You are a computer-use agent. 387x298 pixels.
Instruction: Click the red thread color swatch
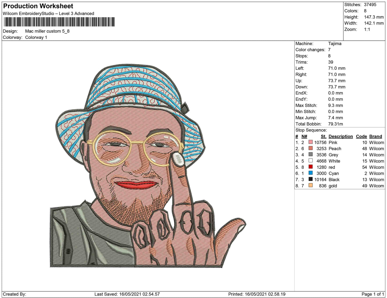(x=311, y=167)
